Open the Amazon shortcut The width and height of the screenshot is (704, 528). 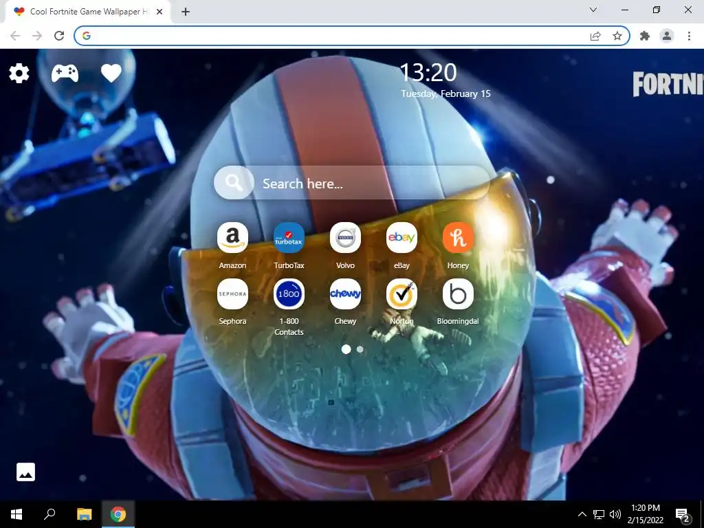tap(232, 237)
